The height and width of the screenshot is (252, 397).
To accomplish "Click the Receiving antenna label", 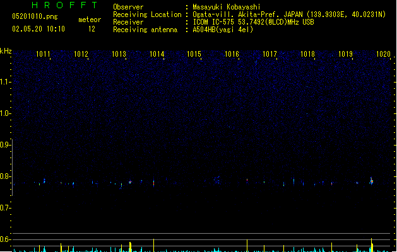I will click(145, 30).
